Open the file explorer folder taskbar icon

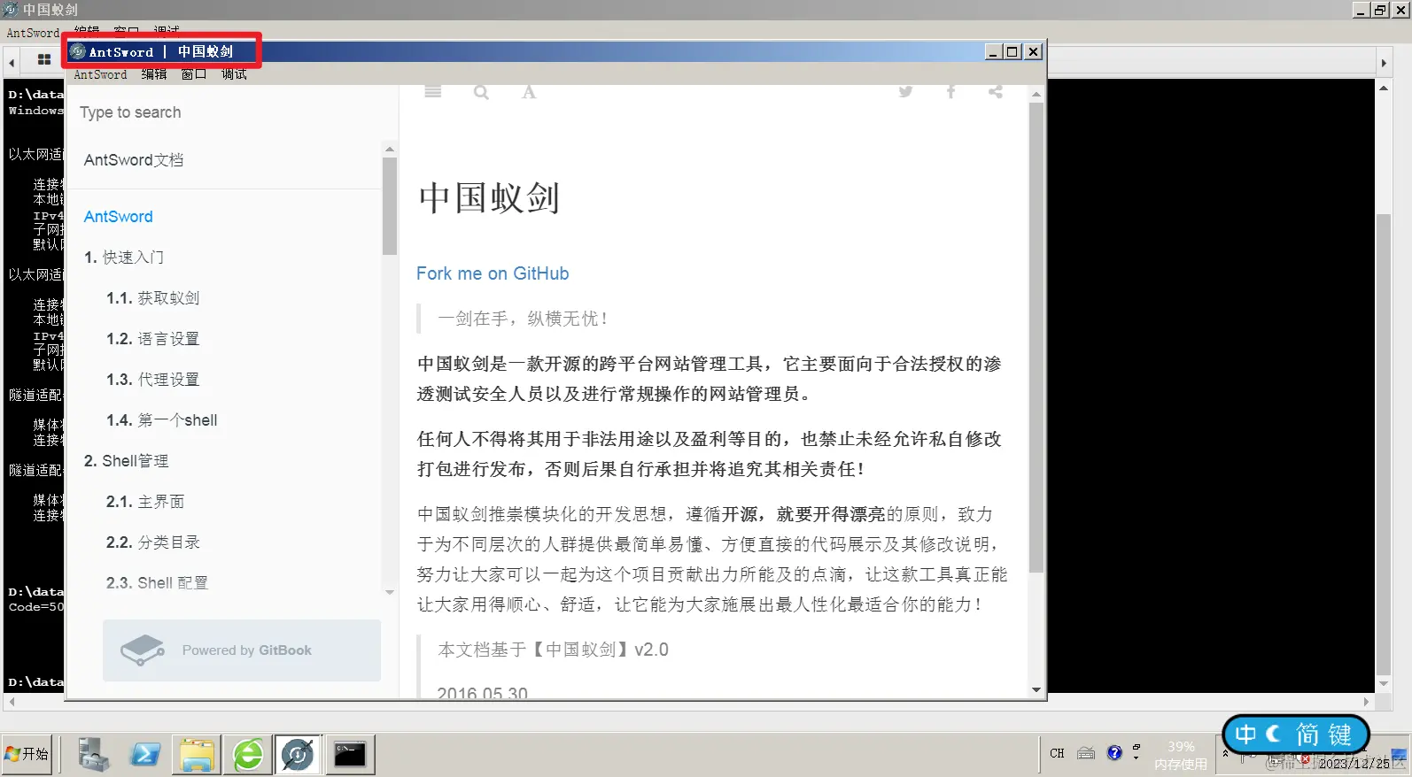tap(197, 755)
